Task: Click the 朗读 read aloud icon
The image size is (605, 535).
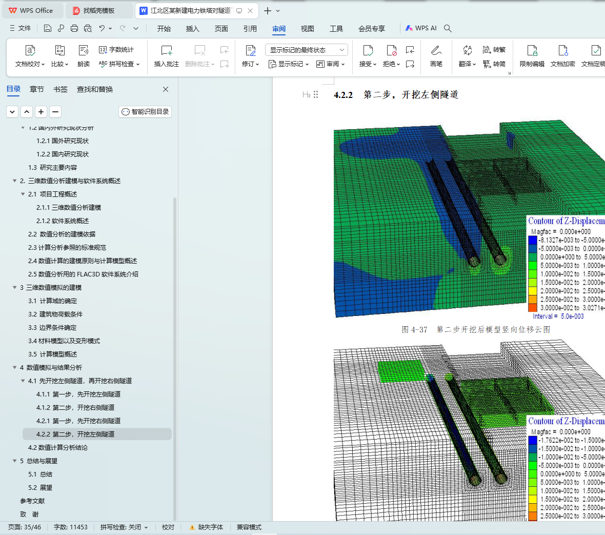Action: pyautogui.click(x=84, y=56)
